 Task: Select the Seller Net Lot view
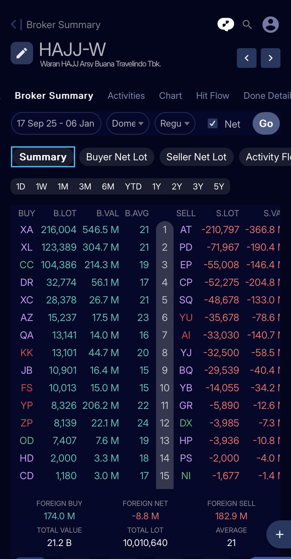[x=196, y=157]
